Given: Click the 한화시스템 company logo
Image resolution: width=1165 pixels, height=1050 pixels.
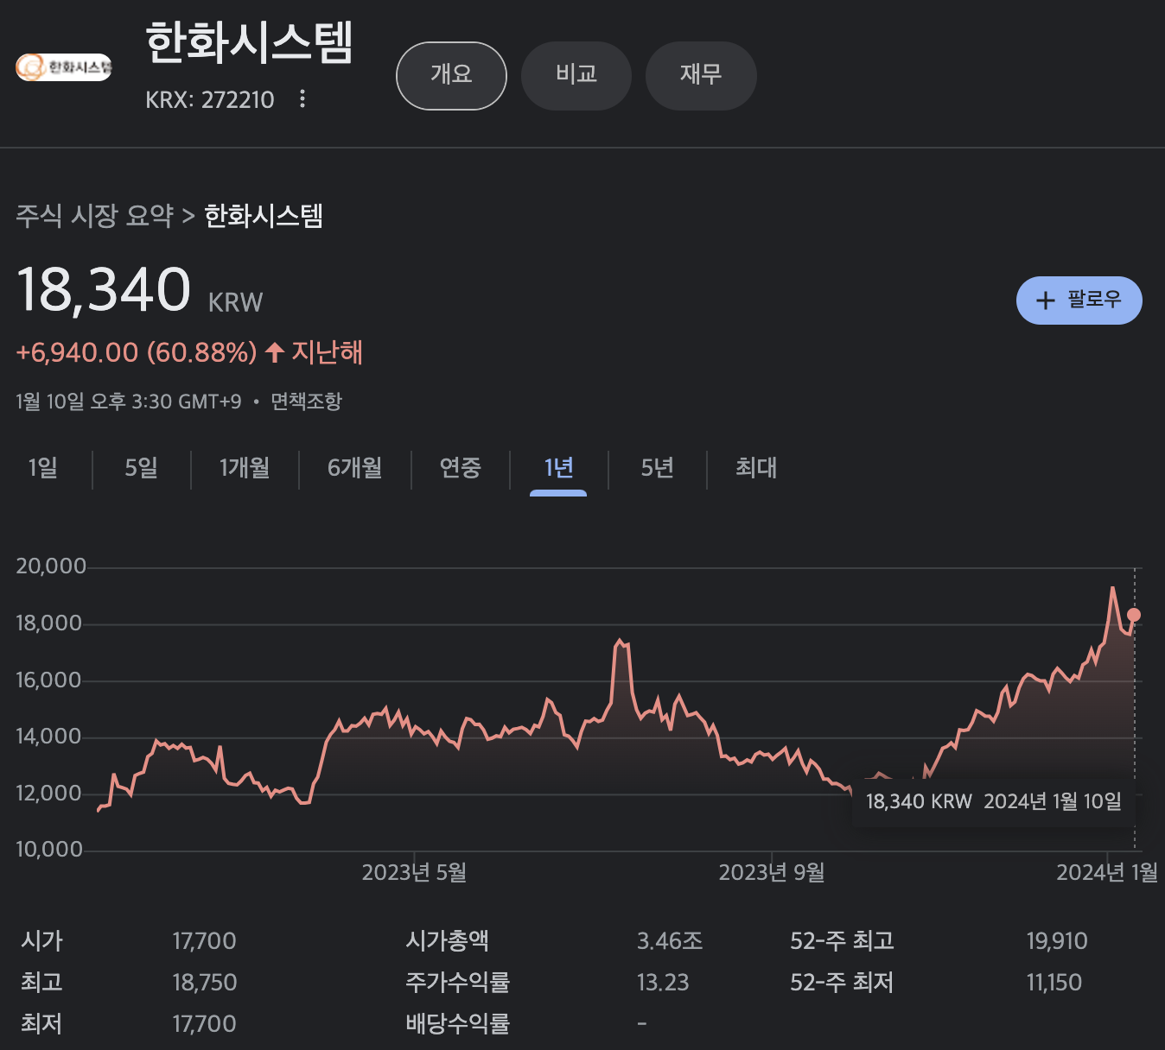Looking at the screenshot, I should pos(64,66).
